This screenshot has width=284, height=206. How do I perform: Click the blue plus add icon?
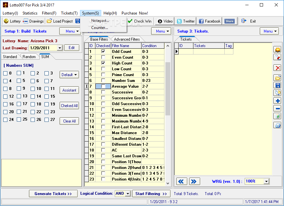coord(277,101)
